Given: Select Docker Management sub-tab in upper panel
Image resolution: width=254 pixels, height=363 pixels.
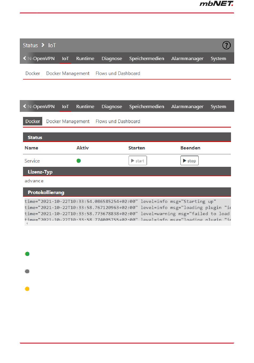Looking at the screenshot, I should [68, 73].
